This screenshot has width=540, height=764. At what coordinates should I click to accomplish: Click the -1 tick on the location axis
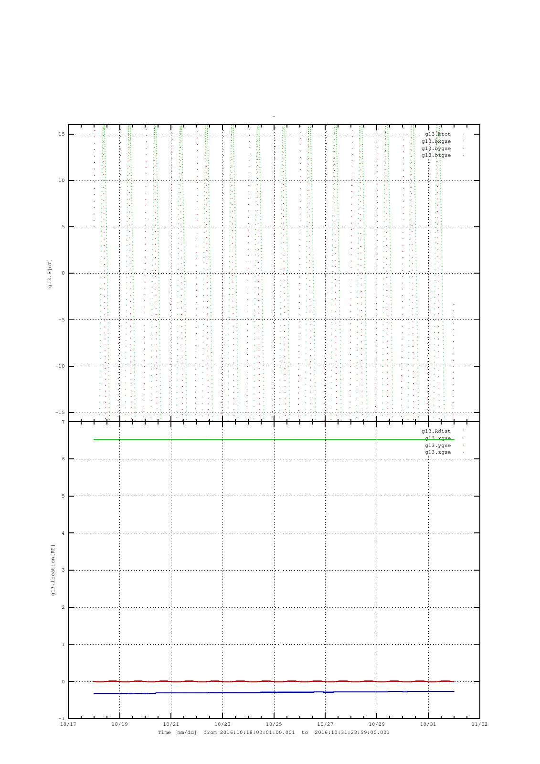pyautogui.click(x=62, y=719)
